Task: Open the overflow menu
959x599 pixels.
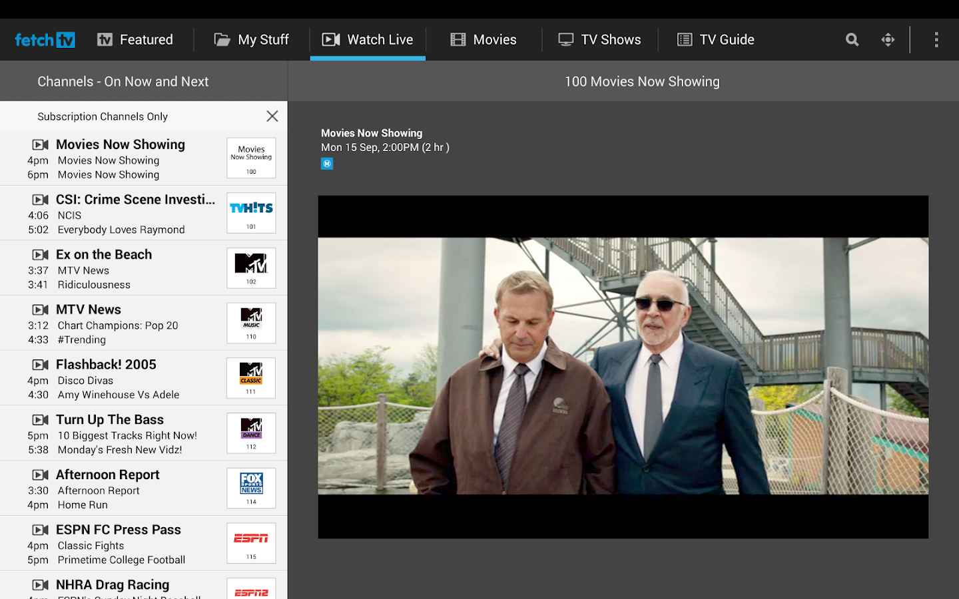Action: [936, 39]
